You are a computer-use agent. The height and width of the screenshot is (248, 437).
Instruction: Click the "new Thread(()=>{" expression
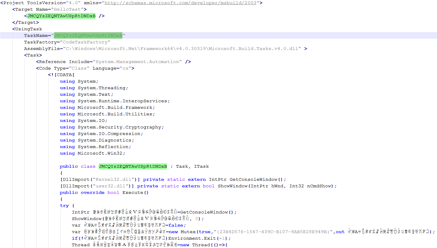204,245
